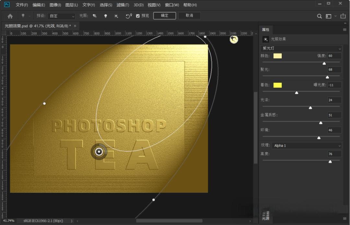
Task: Click the 强度 intensity slider handle
Action: click(x=324, y=63)
